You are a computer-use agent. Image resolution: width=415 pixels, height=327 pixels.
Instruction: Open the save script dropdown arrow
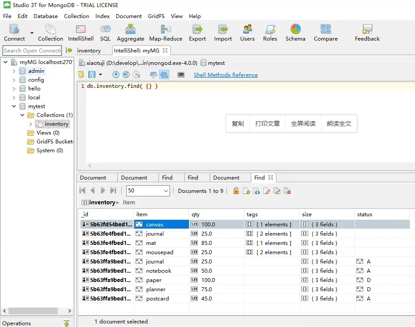click(x=100, y=75)
